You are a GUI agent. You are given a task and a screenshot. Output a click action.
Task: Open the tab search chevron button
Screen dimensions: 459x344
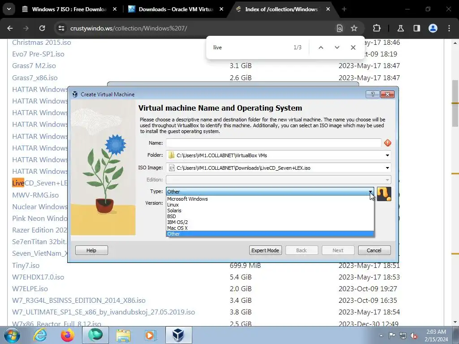click(9, 9)
